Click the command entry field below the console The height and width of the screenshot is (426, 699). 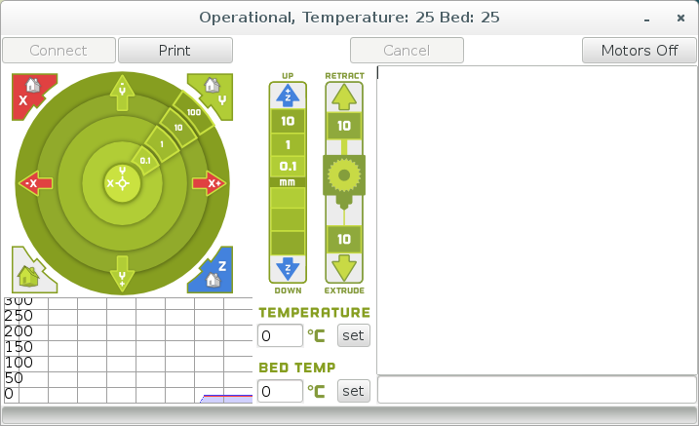tap(536, 390)
